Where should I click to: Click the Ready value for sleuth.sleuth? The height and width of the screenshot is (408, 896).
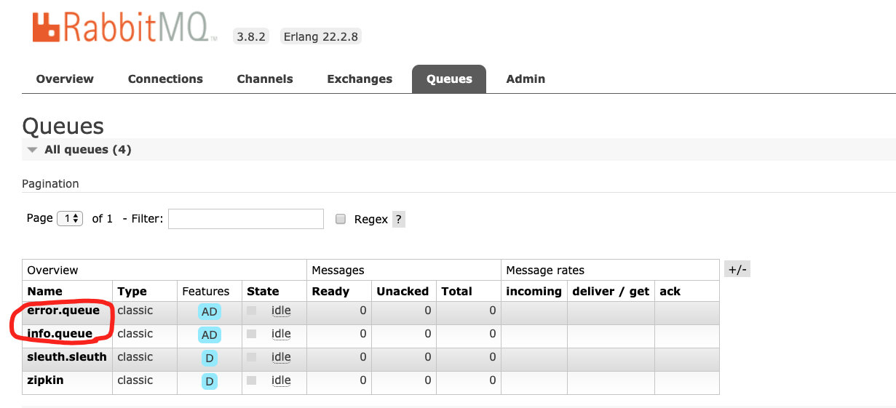coord(363,357)
